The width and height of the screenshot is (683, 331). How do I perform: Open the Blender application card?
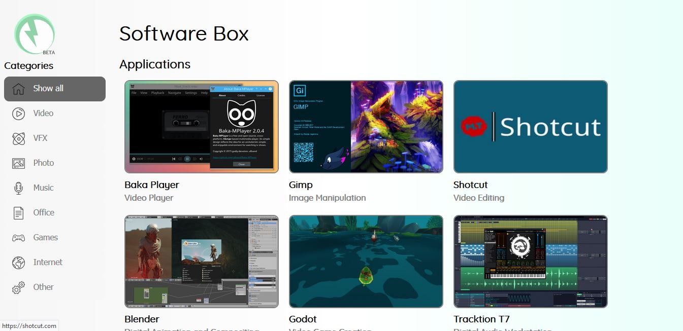tap(201, 261)
